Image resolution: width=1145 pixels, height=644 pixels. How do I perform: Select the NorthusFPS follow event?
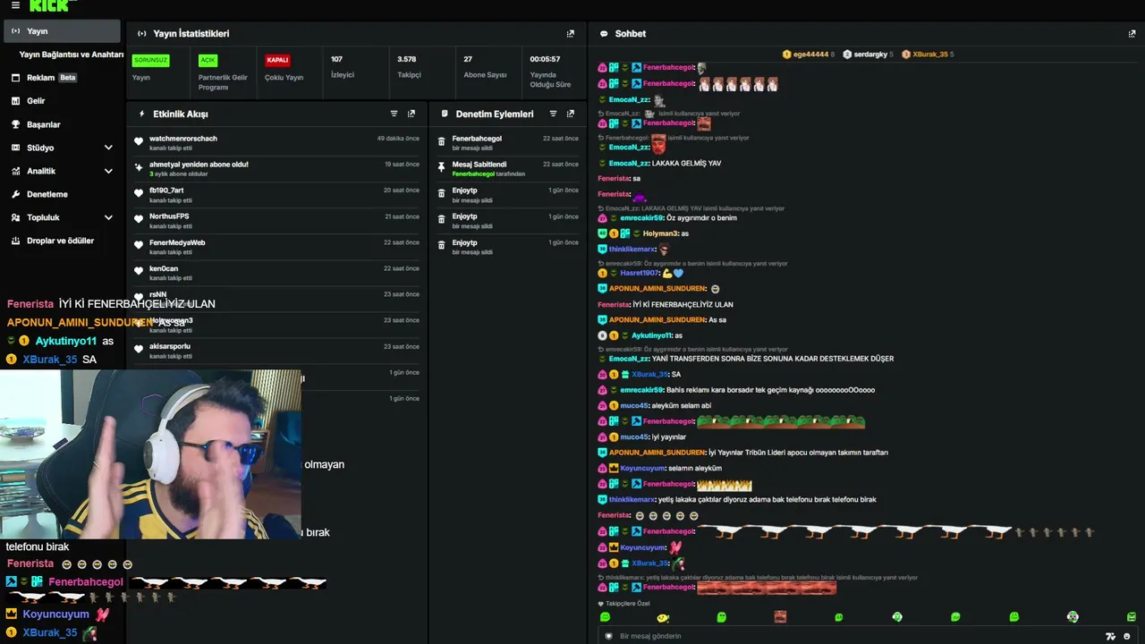click(x=276, y=221)
